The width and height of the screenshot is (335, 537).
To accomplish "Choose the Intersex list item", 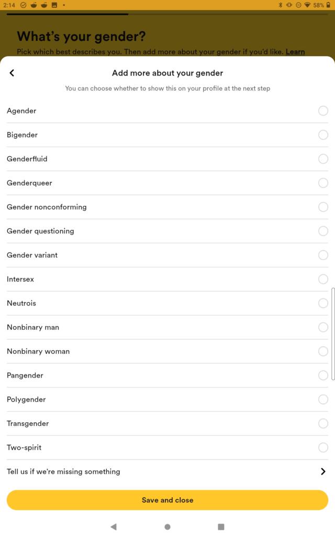I will click(x=167, y=279).
